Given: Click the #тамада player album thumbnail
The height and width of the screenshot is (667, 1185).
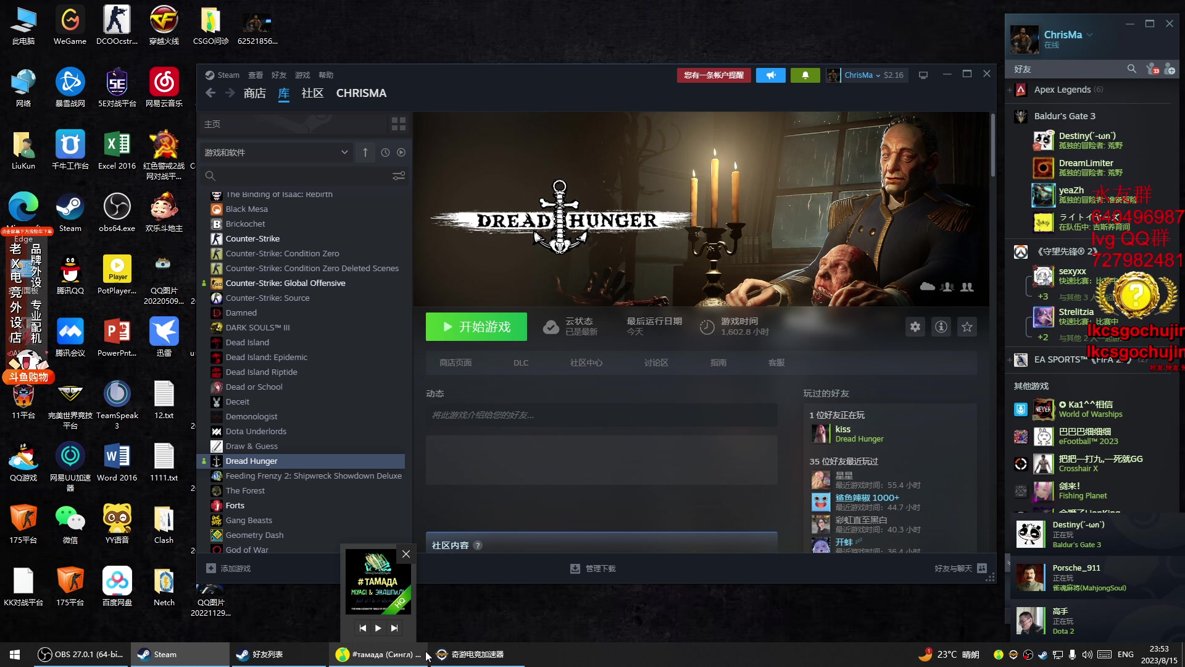Looking at the screenshot, I should (378, 582).
